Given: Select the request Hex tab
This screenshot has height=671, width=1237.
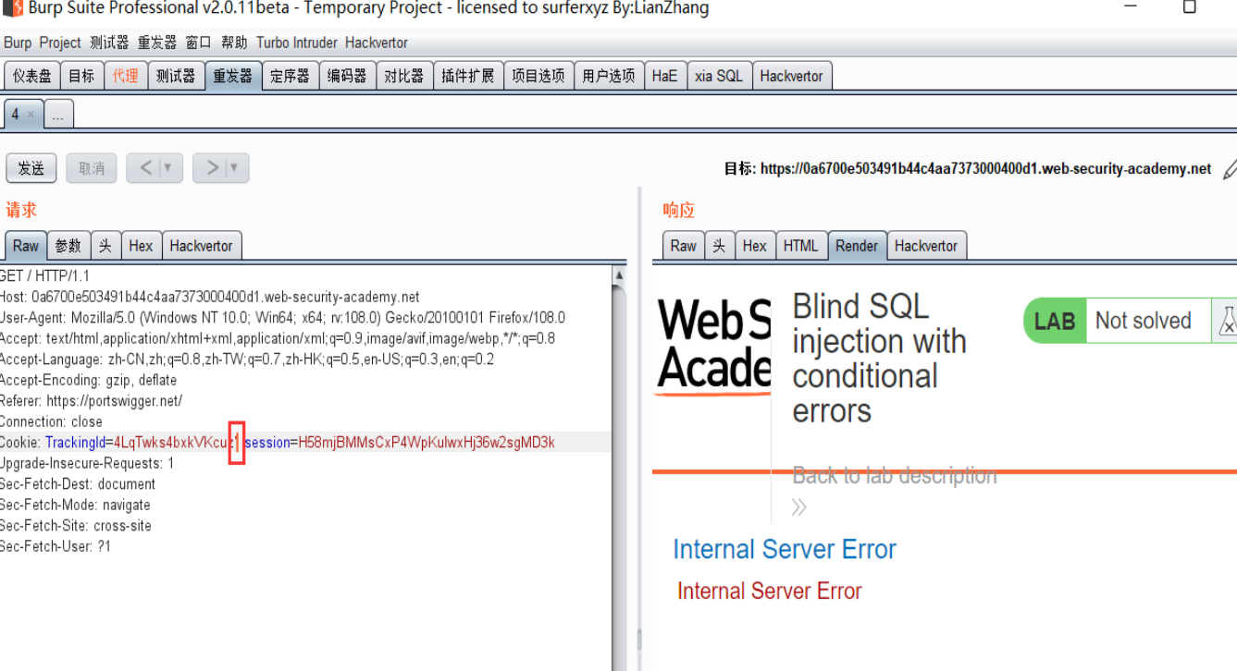Looking at the screenshot, I should (142, 246).
